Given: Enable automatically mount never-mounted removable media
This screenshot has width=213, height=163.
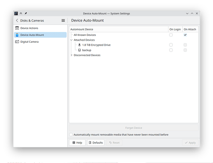Looking at the screenshot, I should (71, 135).
